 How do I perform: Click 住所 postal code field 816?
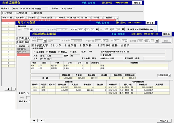tap(93, 52)
